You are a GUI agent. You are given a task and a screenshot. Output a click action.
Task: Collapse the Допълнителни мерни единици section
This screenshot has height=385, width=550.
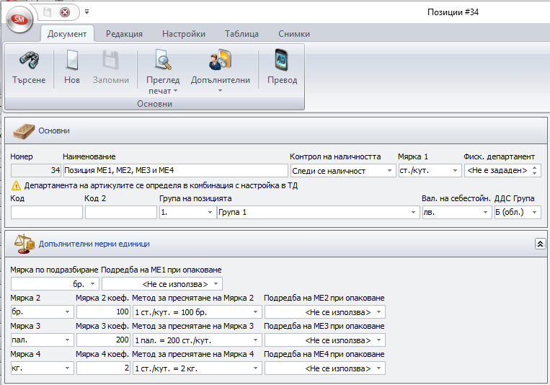pyautogui.click(x=540, y=244)
